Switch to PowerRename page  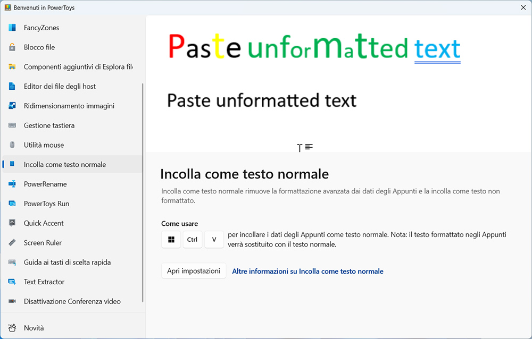pyautogui.click(x=72, y=184)
